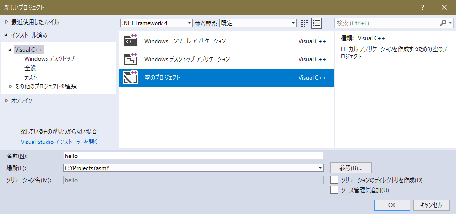Switch to small icons grid view
The image size is (456, 214).
tap(304, 23)
